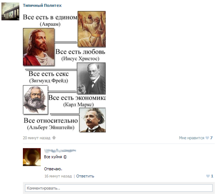Open the 20 минут назад post timestamp
The height and width of the screenshot is (196, 218).
37,138
